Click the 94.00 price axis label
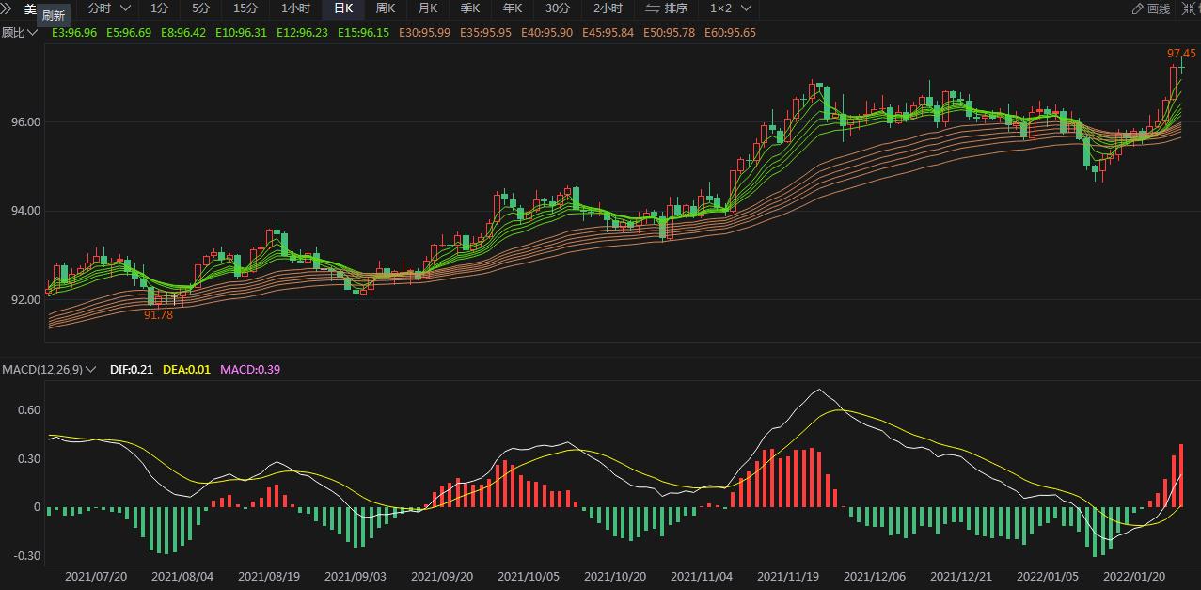 click(x=25, y=211)
